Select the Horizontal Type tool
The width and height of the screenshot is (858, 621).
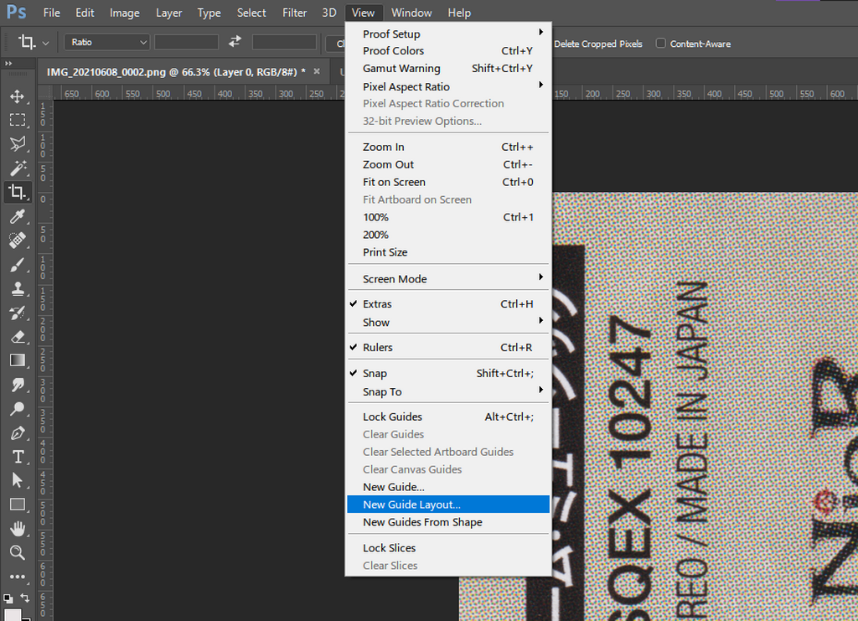click(x=17, y=457)
